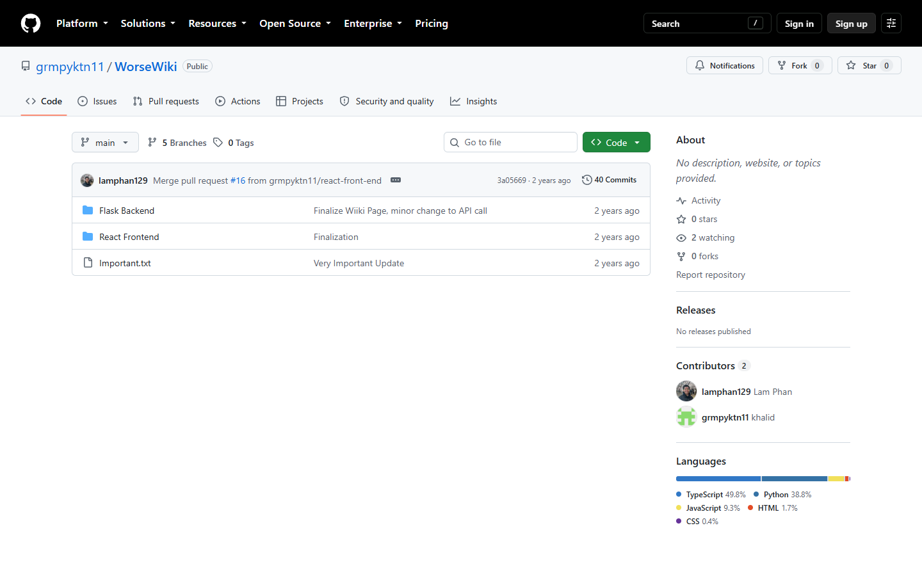This screenshot has height=576, width=922.
Task: Open the green Code dropdown button
Action: (x=617, y=142)
